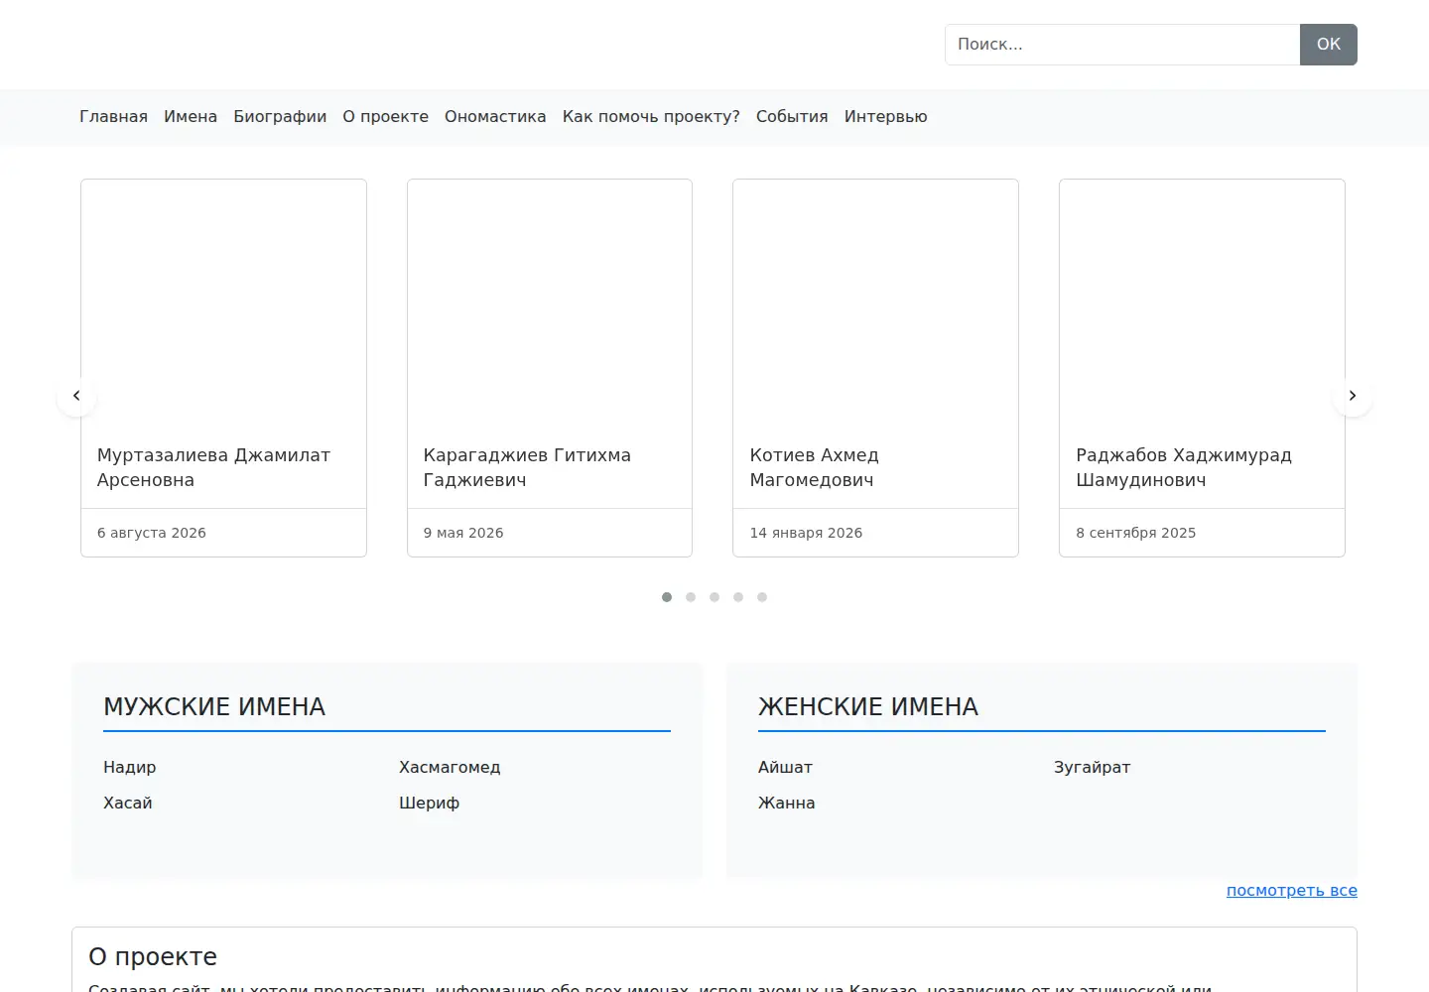Image resolution: width=1429 pixels, height=992 pixels.
Task: Open Карагаджиев Гитихма Гаджиевич card title
Action: tap(527, 467)
